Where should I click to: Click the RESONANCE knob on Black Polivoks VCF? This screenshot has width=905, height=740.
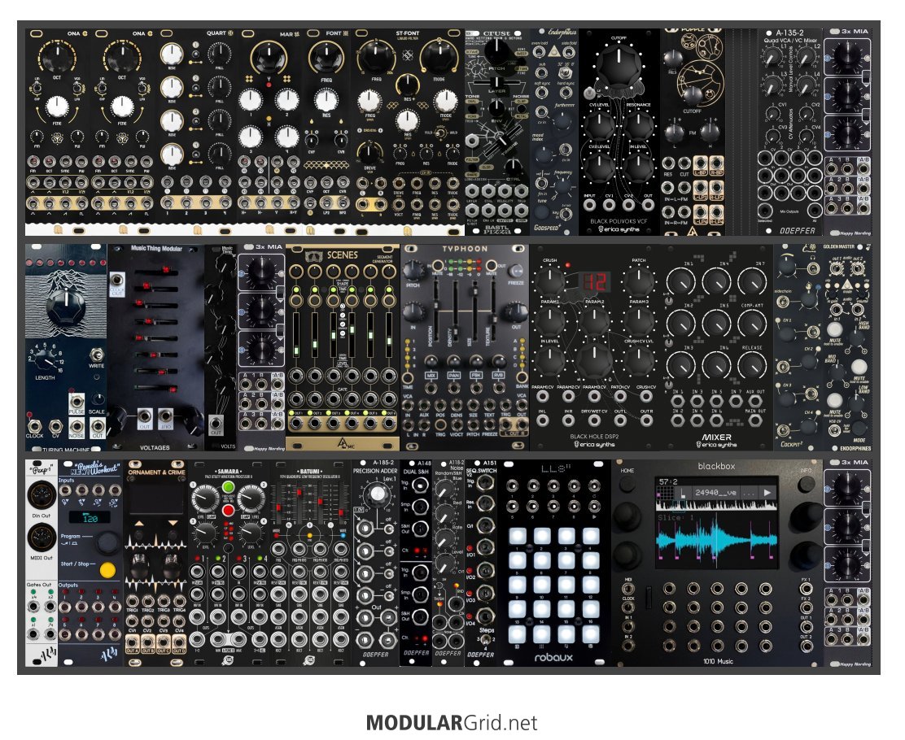point(639,126)
